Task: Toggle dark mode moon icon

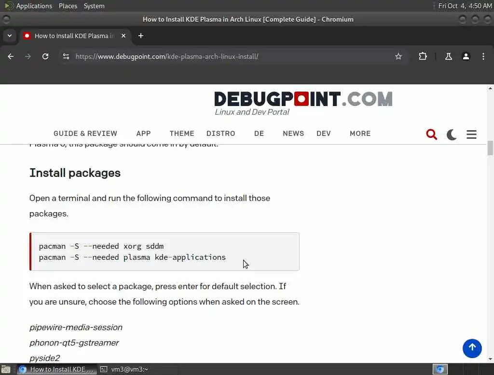Action: tap(452, 134)
